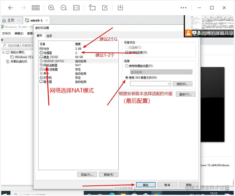This screenshot has height=196, width=235.
Task: Open the 文件(F) menu
Action: click(6, 33)
